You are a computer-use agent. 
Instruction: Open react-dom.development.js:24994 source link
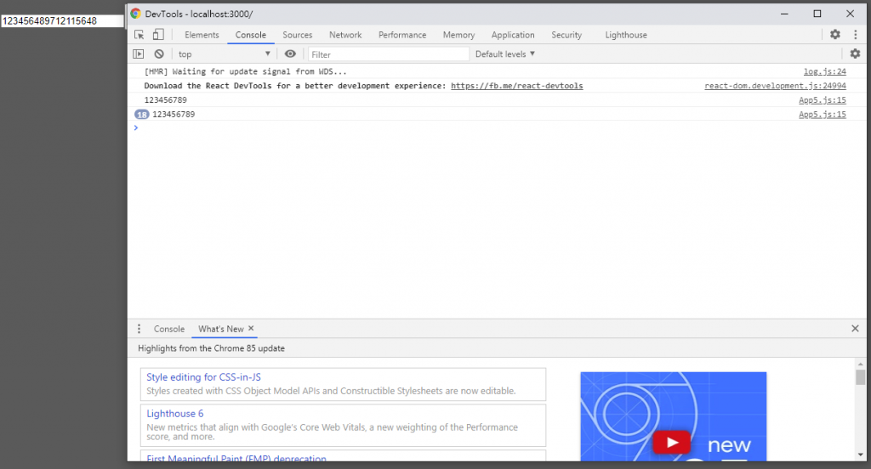click(x=775, y=86)
